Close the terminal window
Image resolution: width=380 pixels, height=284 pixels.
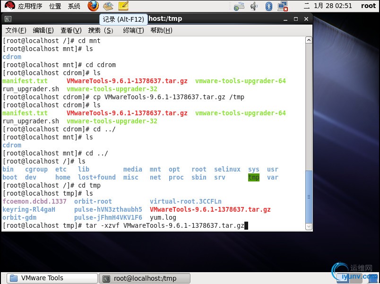tap(306, 19)
